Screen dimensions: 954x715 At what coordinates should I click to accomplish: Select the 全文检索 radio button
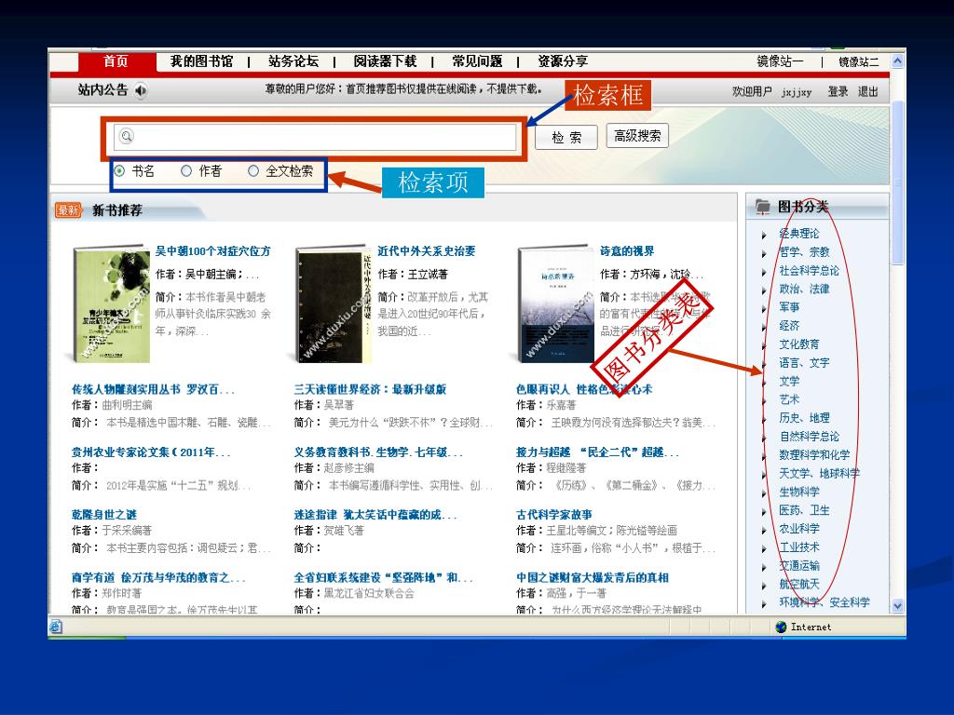click(253, 171)
